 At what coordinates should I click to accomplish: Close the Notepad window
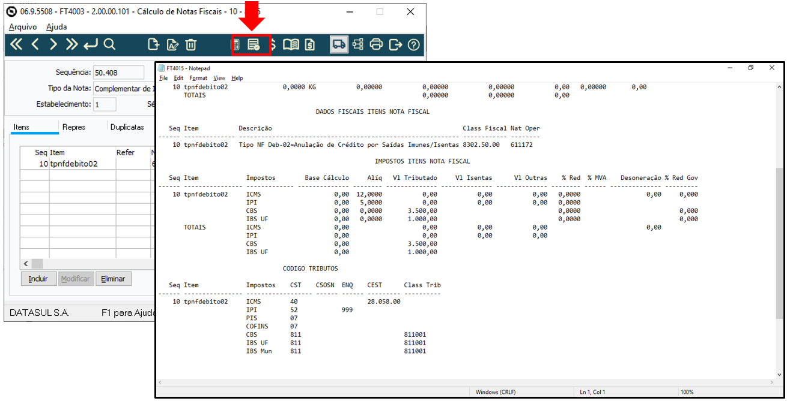pyautogui.click(x=772, y=68)
